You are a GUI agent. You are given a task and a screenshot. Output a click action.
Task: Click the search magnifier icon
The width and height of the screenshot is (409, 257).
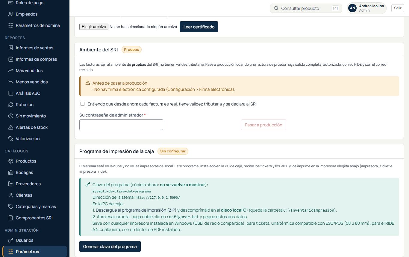(x=276, y=8)
